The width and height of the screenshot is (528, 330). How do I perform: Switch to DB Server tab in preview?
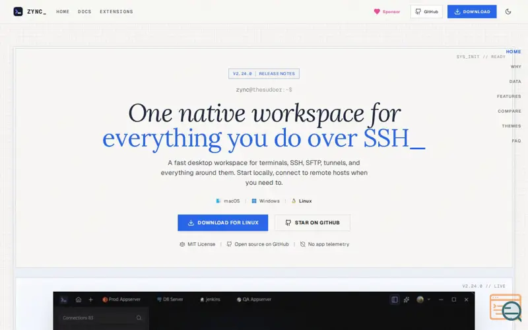click(170, 300)
